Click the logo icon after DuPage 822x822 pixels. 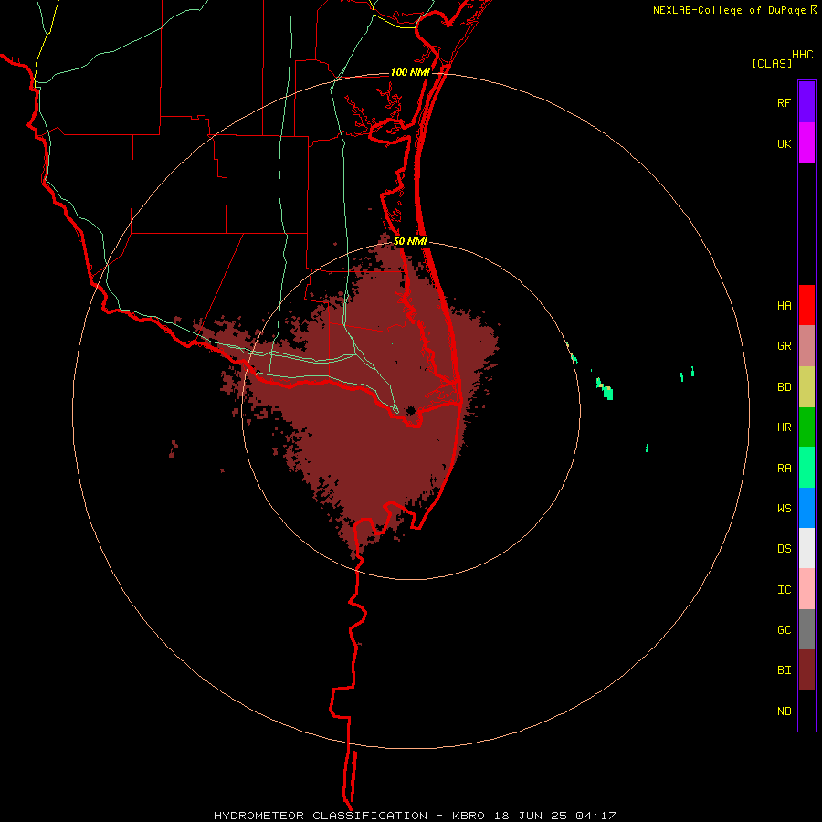pos(814,9)
